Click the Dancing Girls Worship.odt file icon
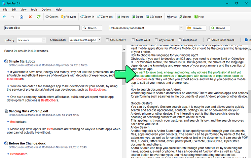The width and height of the screenshot is (251, 158). pos(6,111)
